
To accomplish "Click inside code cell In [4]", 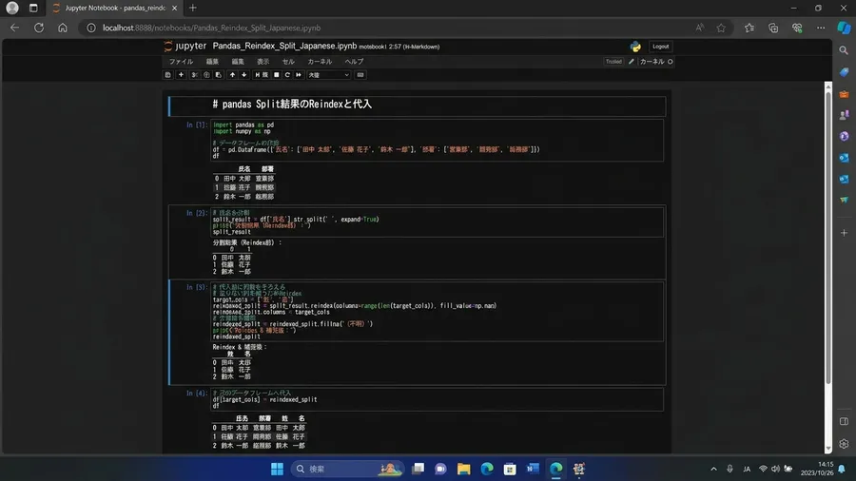I will pos(438,400).
